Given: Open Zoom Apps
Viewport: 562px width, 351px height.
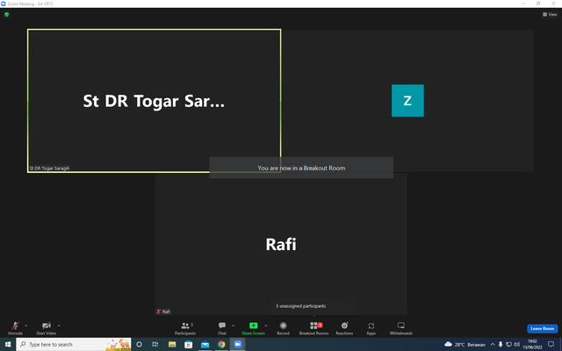Looking at the screenshot, I should 371,327.
